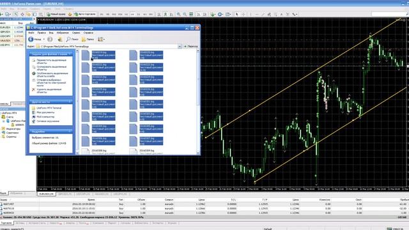
Task: Select Скрипты in Navigator tree
Action: [12, 137]
